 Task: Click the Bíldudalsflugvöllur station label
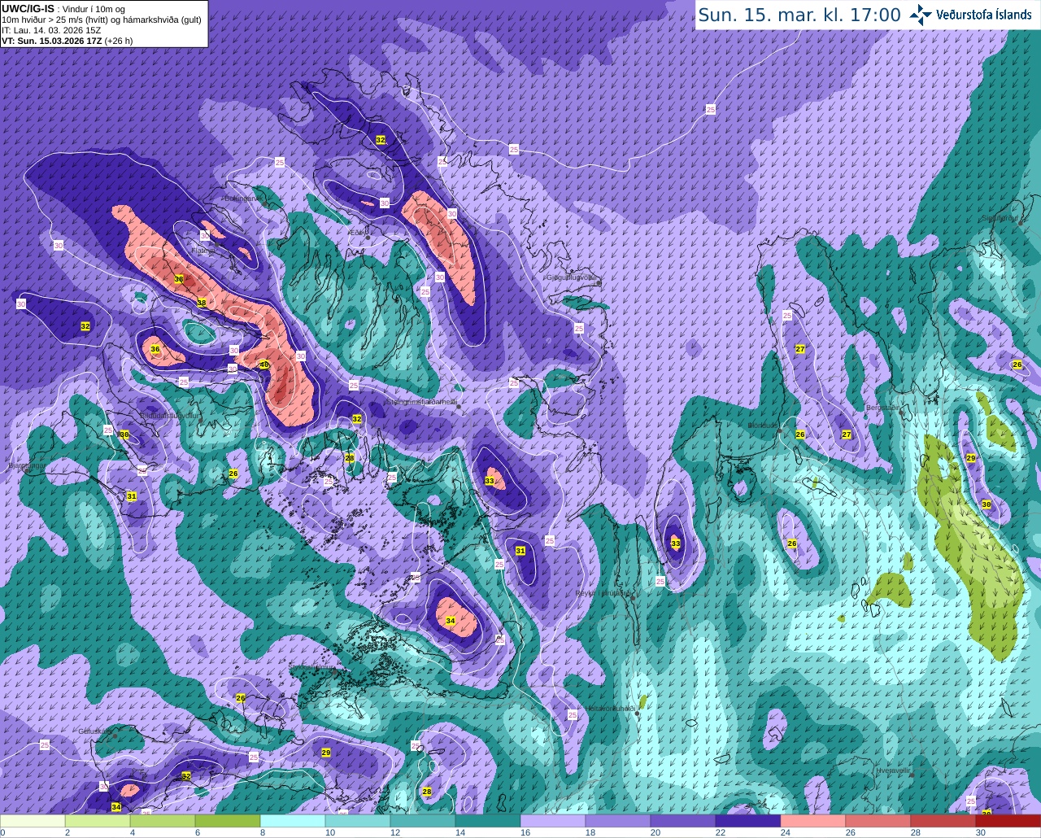click(x=170, y=415)
